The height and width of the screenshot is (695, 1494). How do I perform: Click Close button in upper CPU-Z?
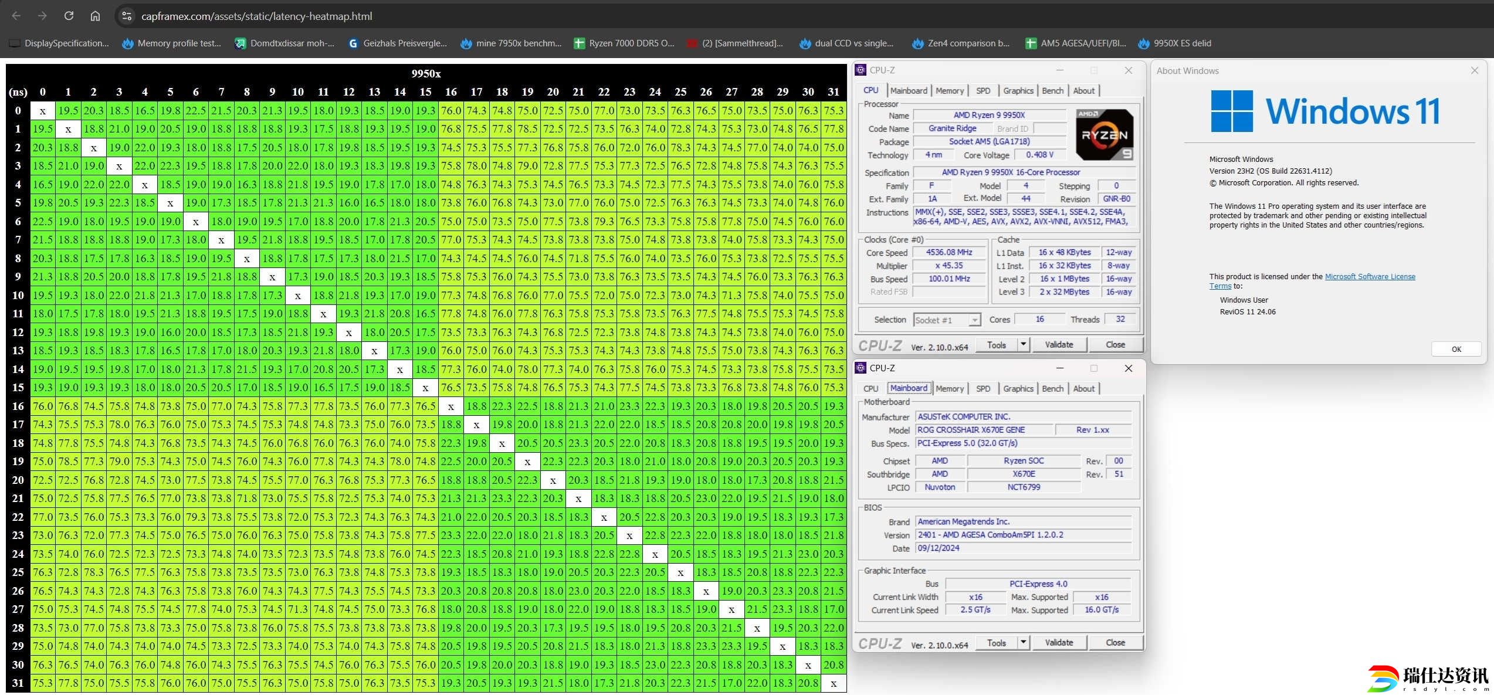pyautogui.click(x=1115, y=345)
